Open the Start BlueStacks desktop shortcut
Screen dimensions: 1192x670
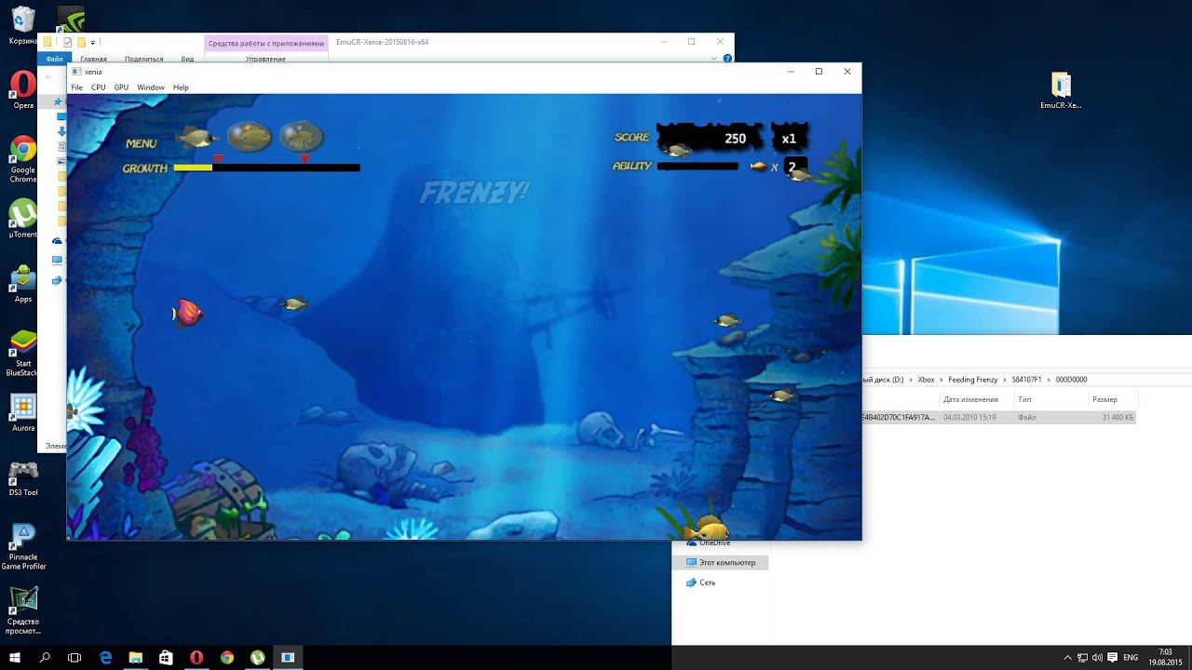coord(23,353)
